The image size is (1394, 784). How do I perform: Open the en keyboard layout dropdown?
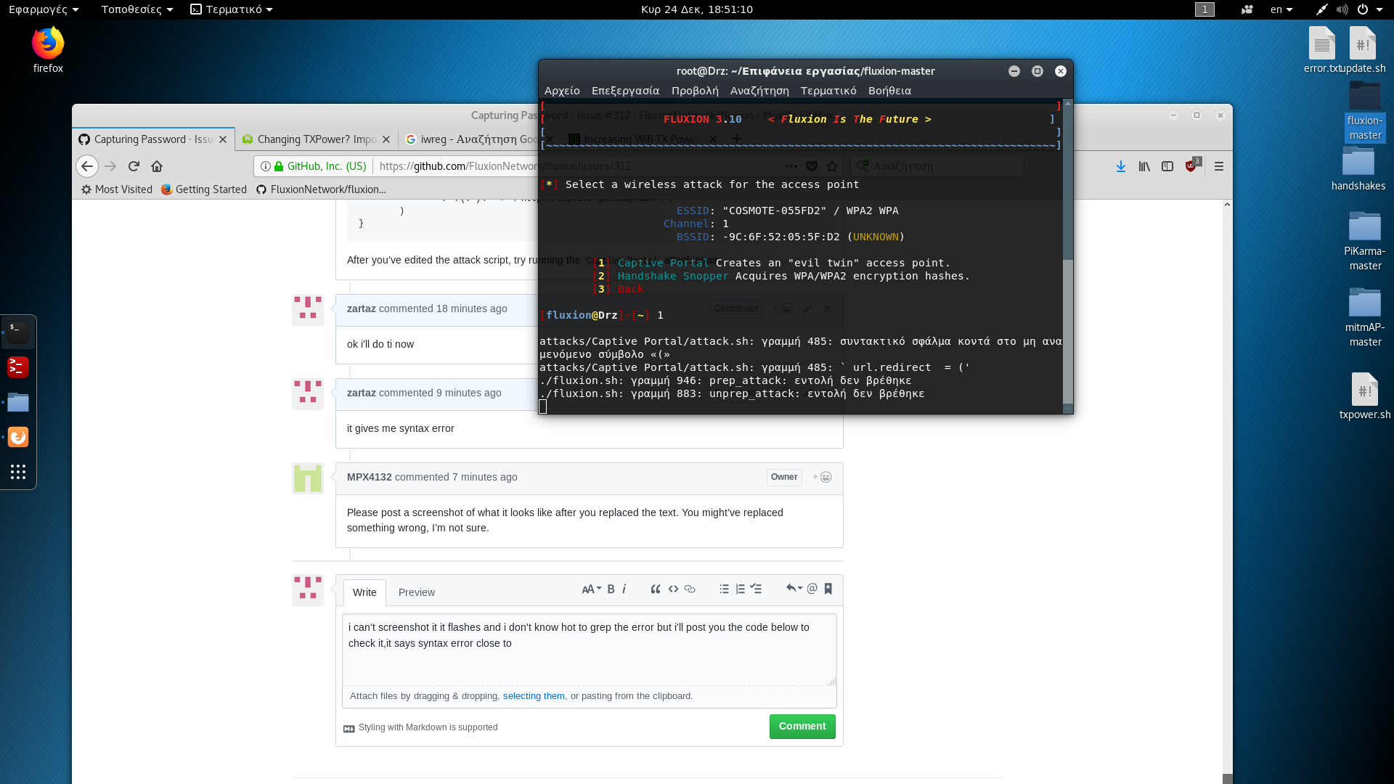1281,9
